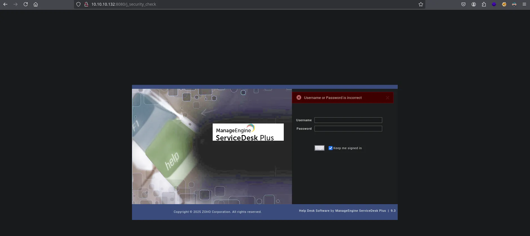Open the Firefox account icon

click(474, 4)
